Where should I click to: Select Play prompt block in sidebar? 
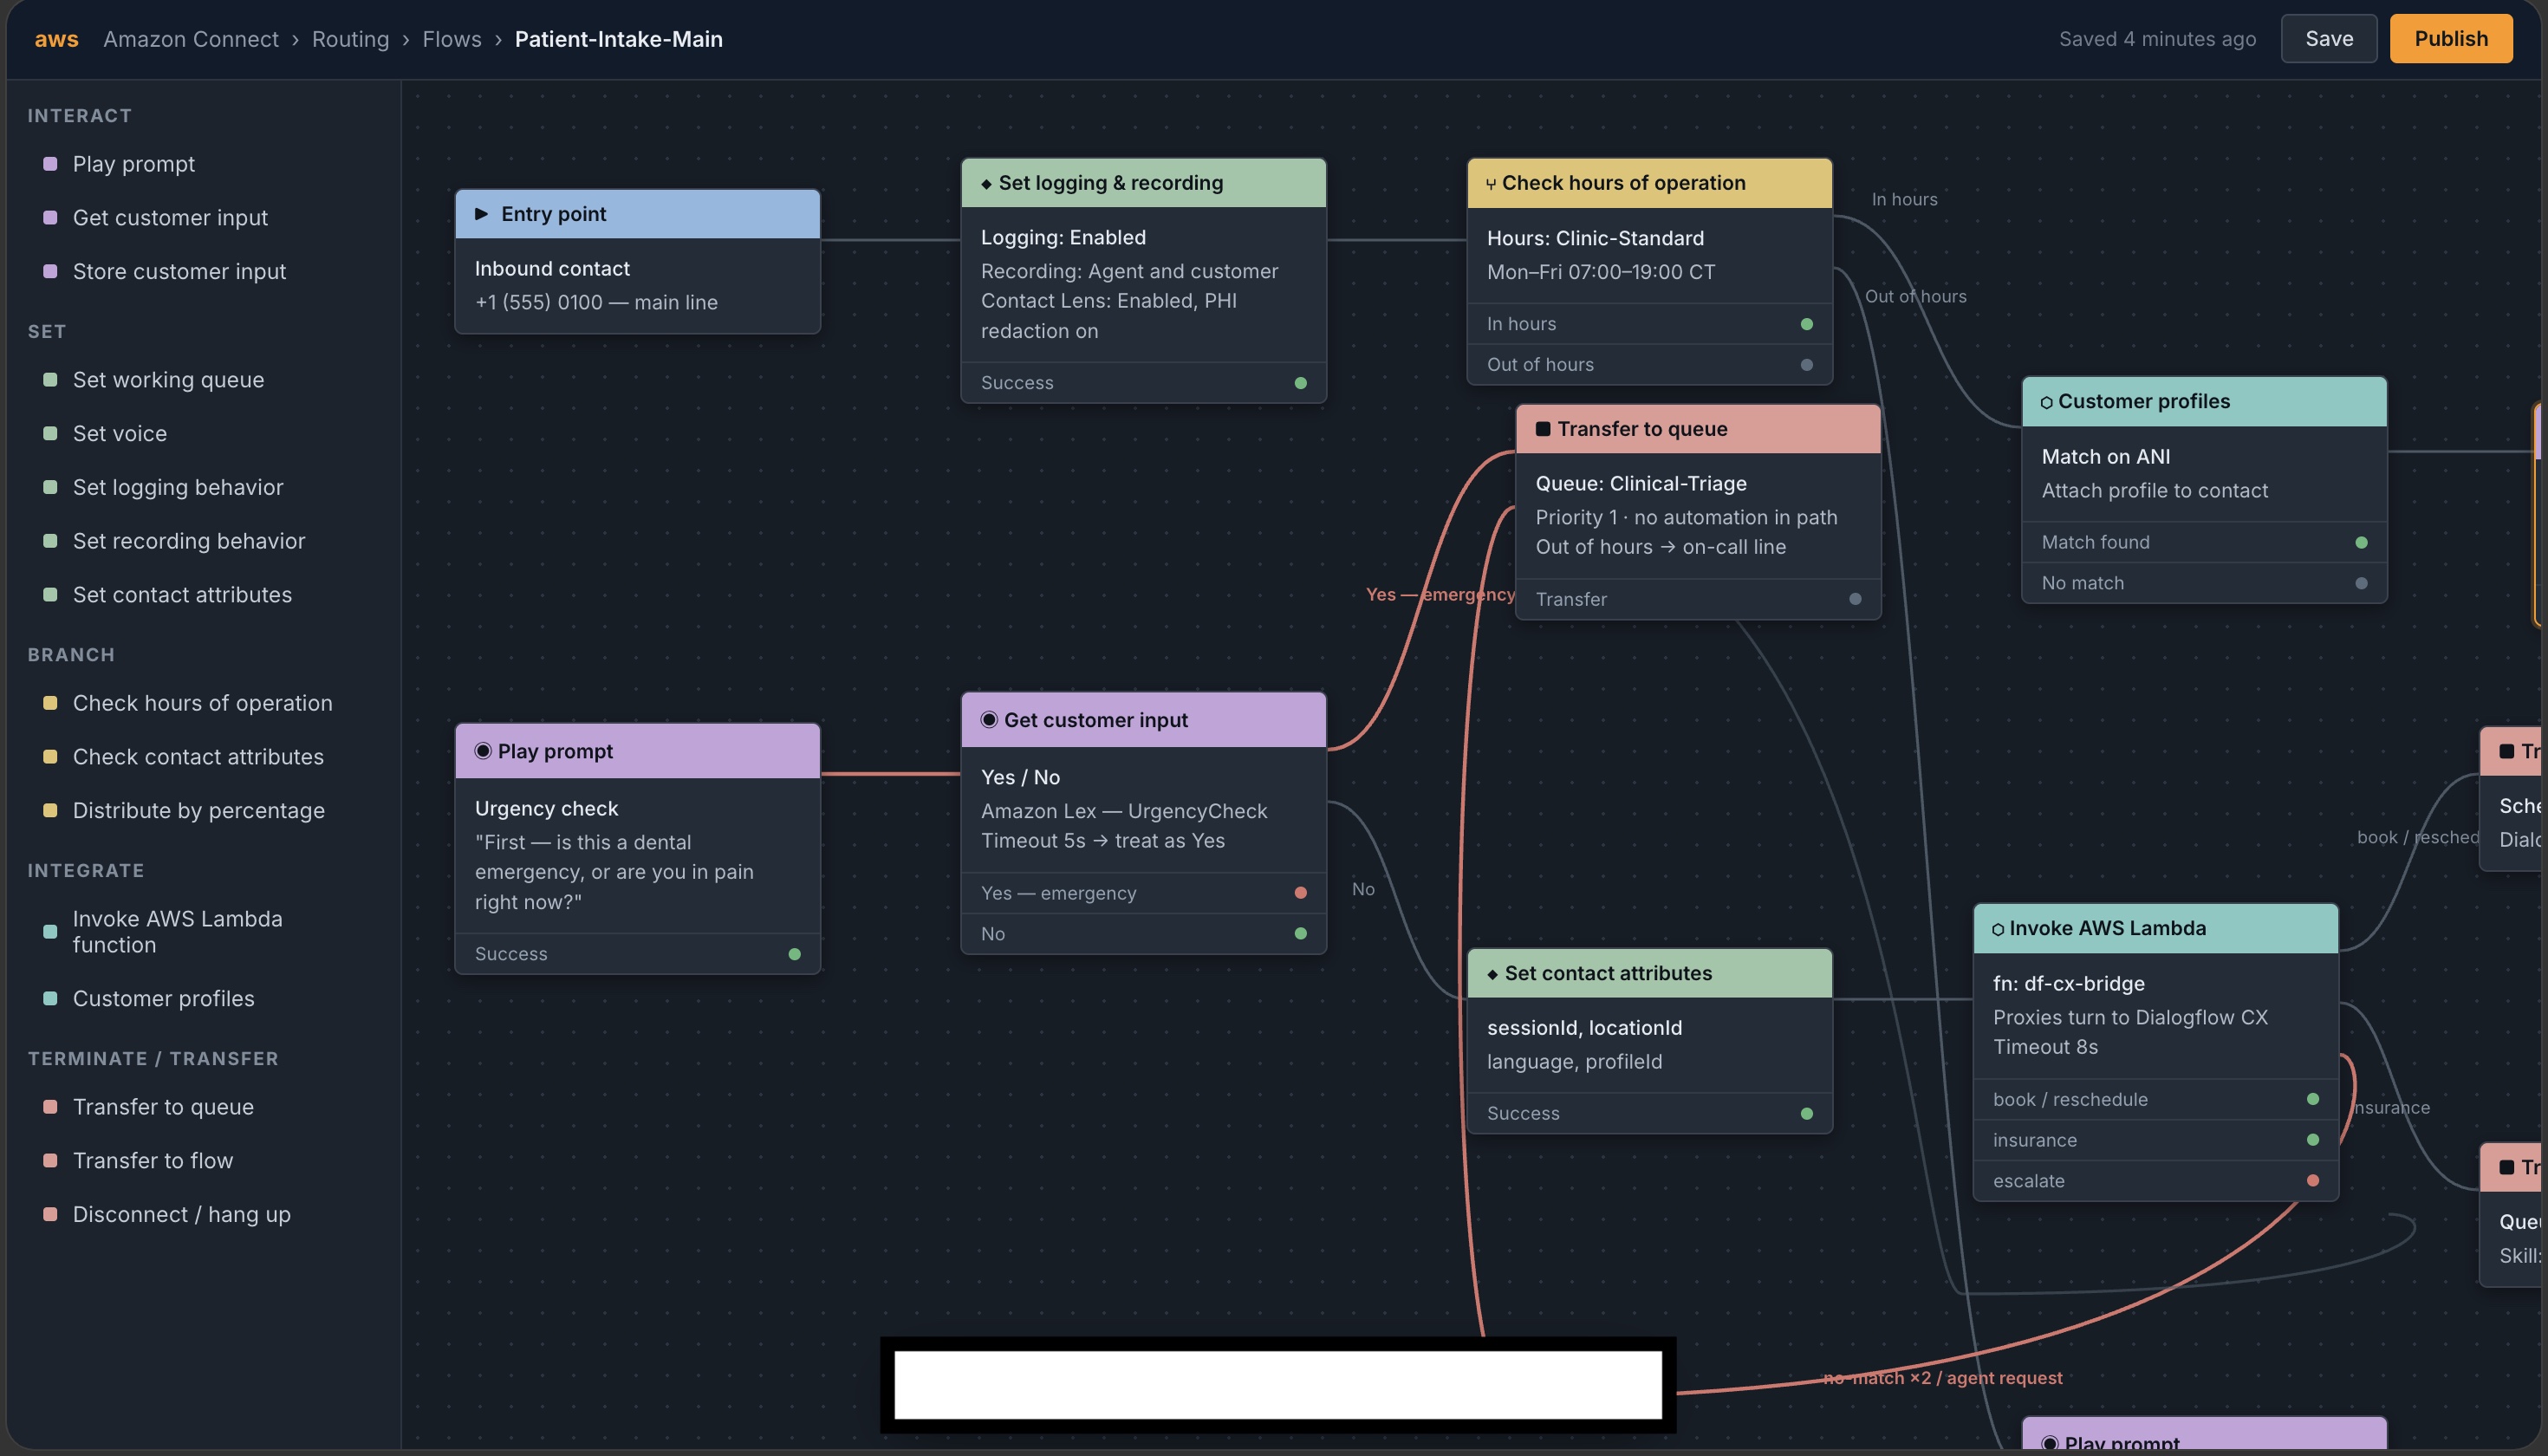pyautogui.click(x=134, y=164)
